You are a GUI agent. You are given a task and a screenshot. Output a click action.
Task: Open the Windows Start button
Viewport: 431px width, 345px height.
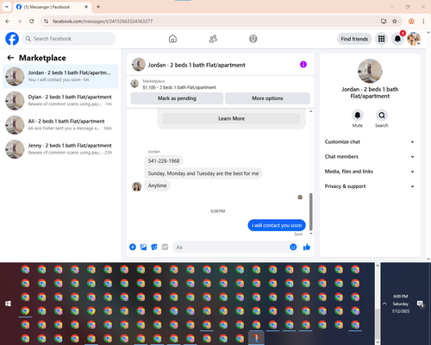(8, 304)
